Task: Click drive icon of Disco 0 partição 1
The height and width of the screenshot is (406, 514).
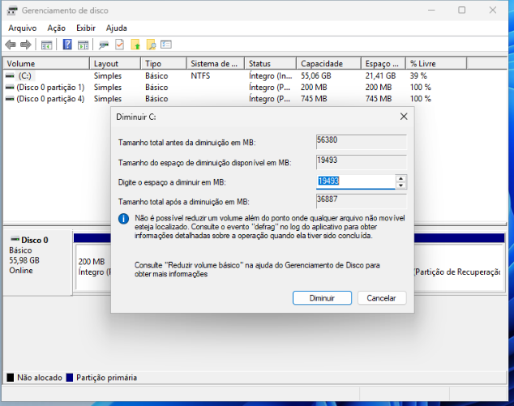Action: 10,88
